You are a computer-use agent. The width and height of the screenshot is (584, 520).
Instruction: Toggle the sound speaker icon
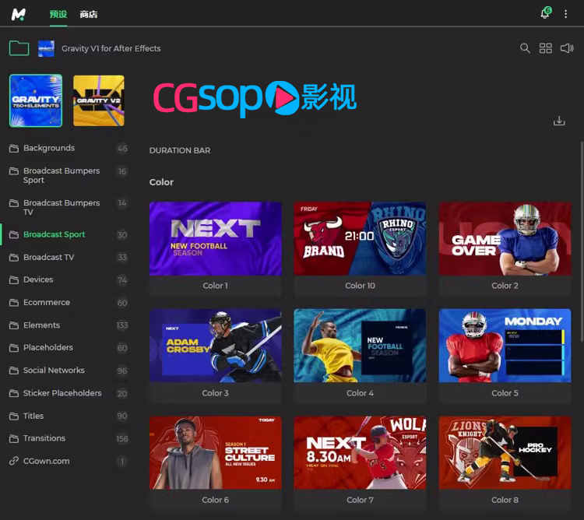(x=566, y=48)
